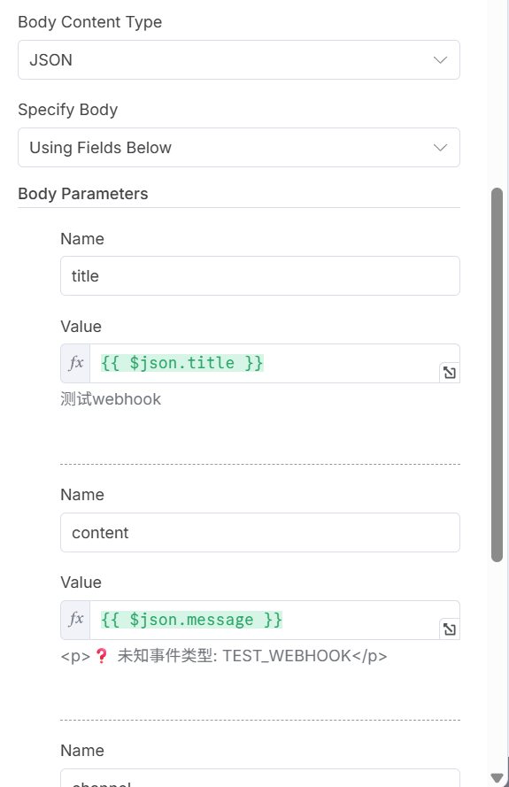Click chevron arrow in Using Fields Below selector
509x787 pixels.
click(440, 148)
